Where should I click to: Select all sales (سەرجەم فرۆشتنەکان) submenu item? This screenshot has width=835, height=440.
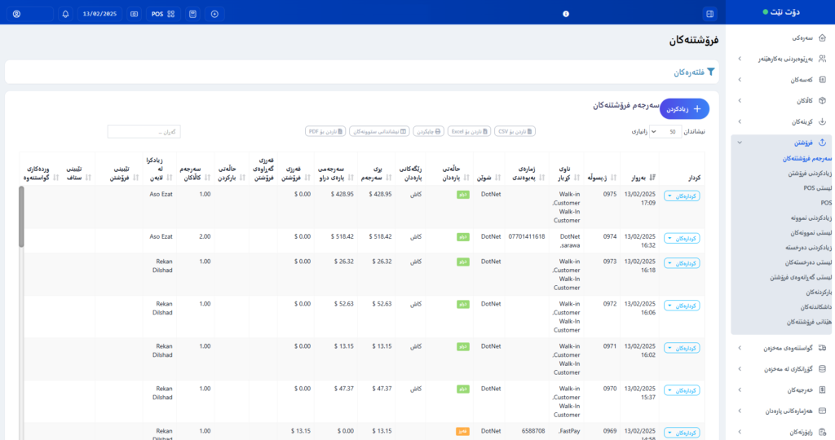806,159
